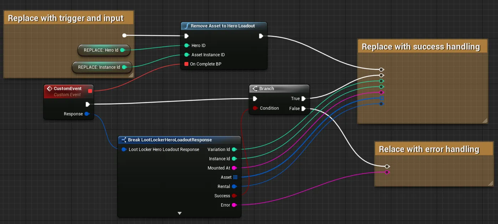498x224 pixels.
Task: Click the Error output pin
Action: pos(234,205)
